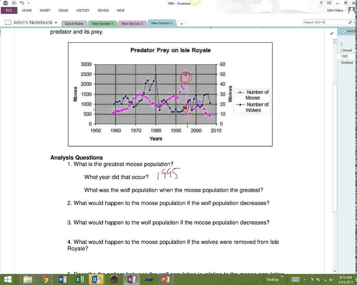Screen dimensions: 357x285
Task: Click the OneNote application icon in title bar
Action: [6, 3]
